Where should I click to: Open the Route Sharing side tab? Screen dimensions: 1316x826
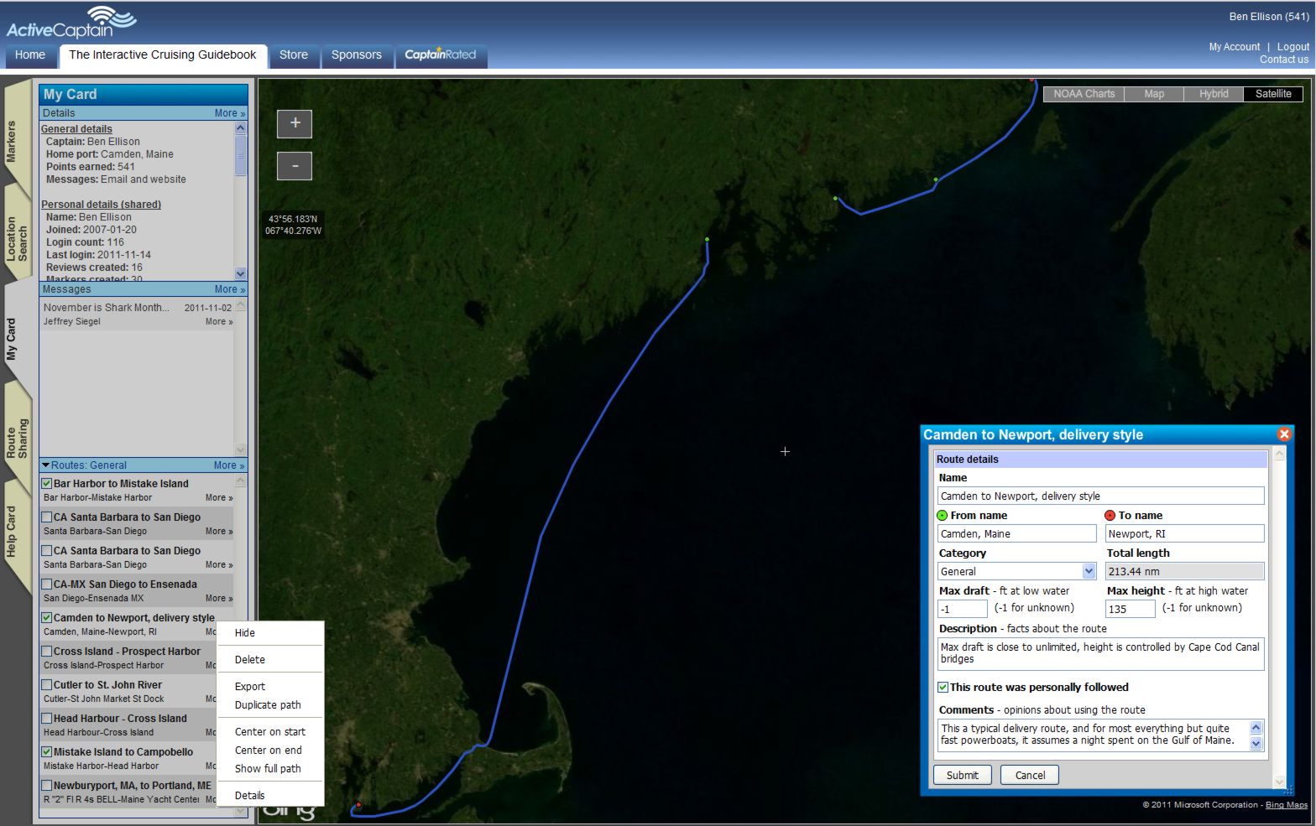point(17,438)
